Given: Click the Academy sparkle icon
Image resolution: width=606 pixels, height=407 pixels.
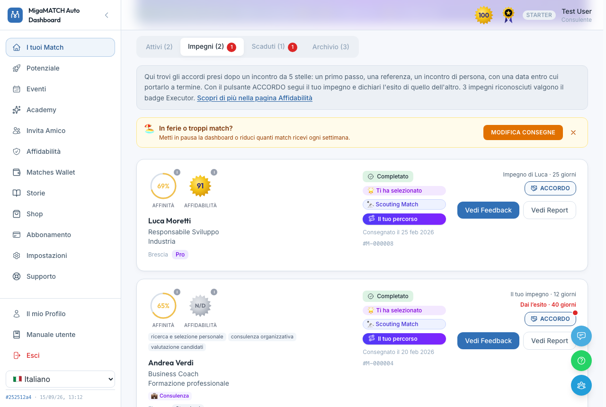Looking at the screenshot, I should click(17, 110).
